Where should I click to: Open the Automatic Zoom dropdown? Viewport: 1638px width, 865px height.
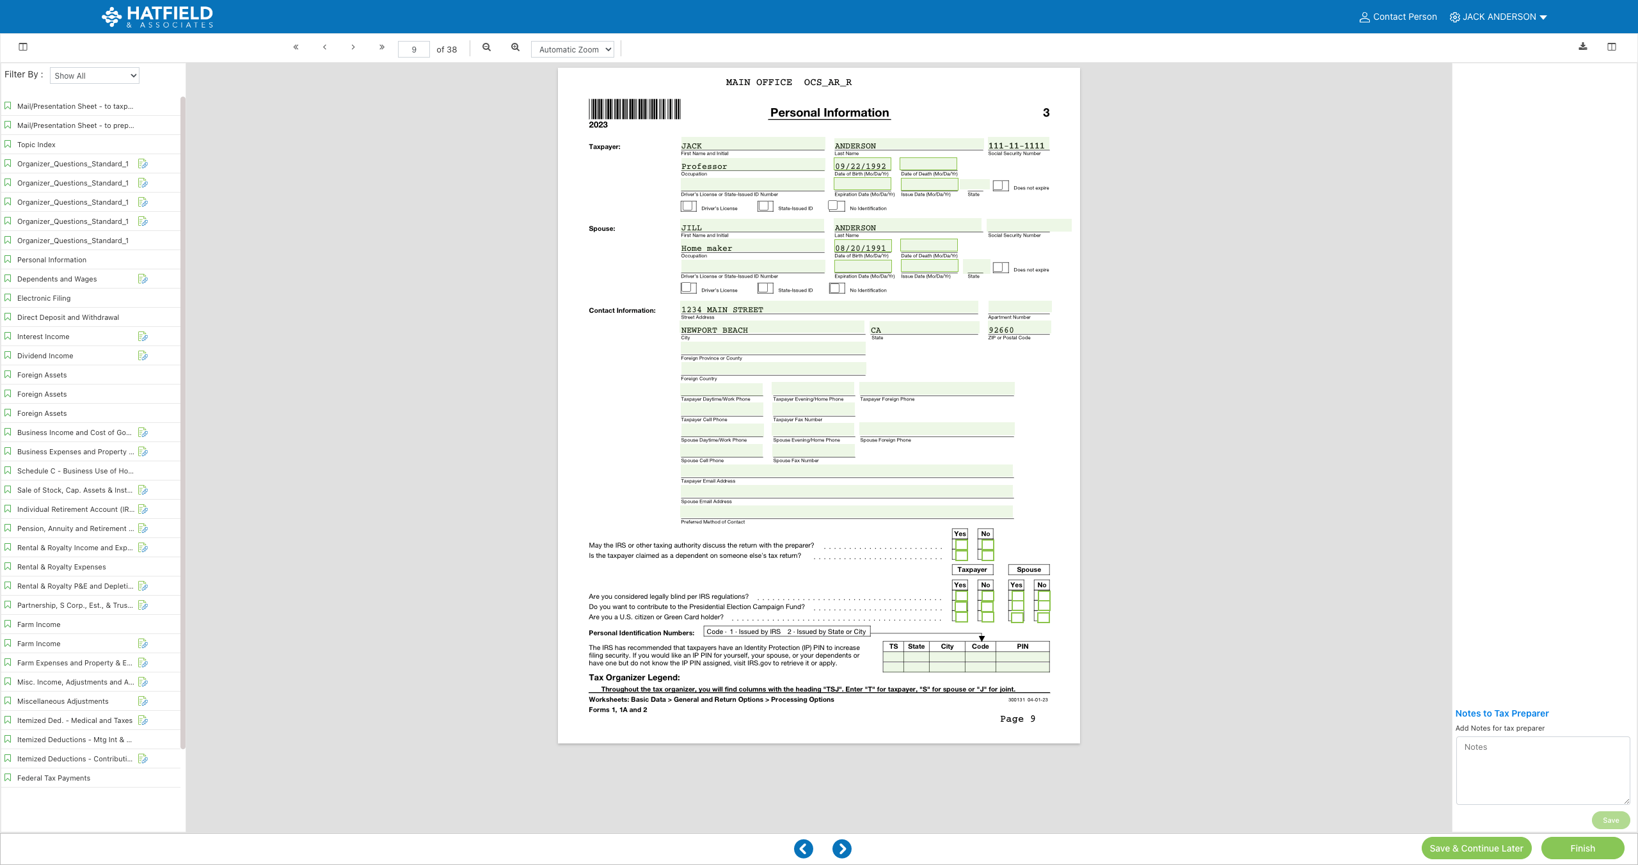572,49
